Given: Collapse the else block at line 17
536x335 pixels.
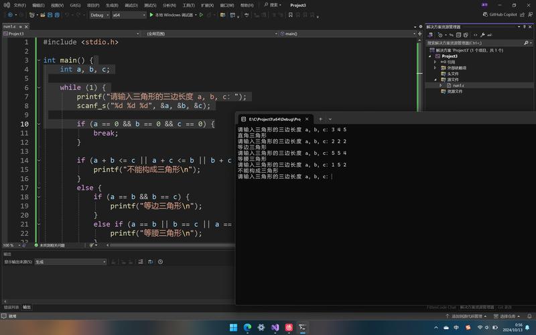Looking at the screenshot, I should pos(39,188).
